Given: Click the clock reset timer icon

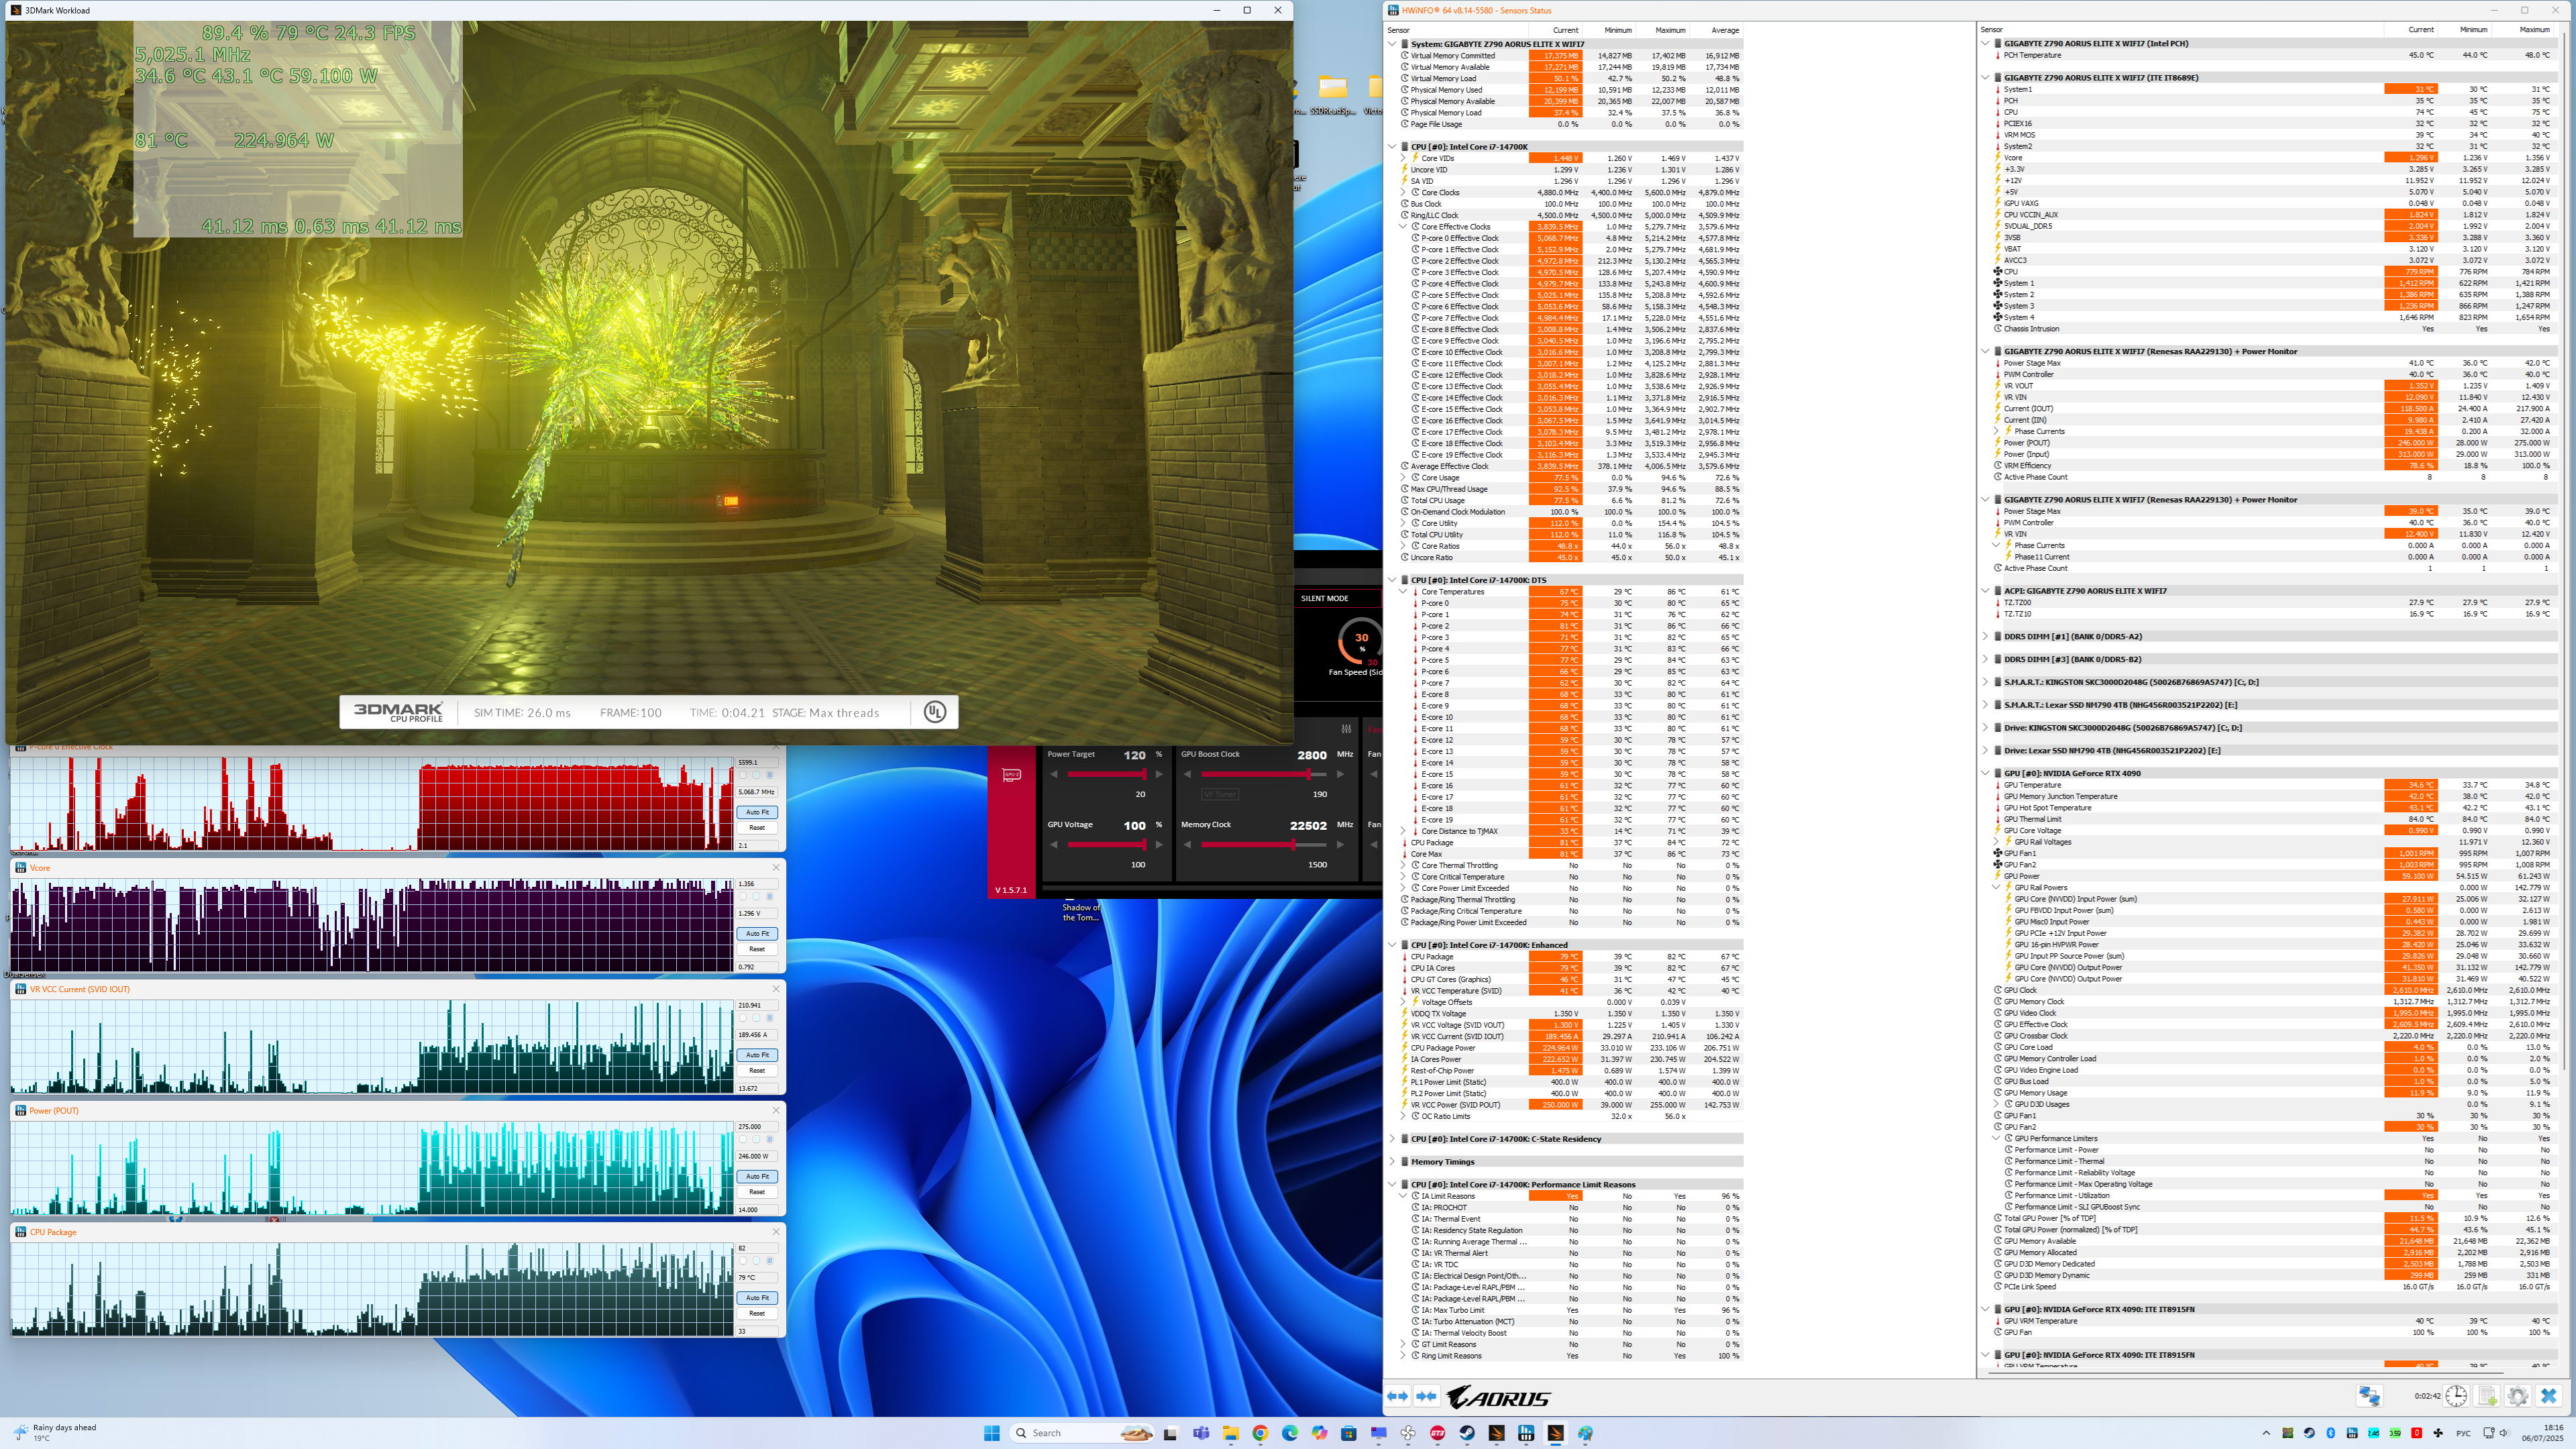Looking at the screenshot, I should click(x=2456, y=1396).
